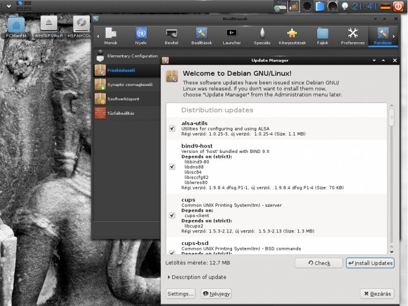Open the top-left panel dropdown arrow

pos(9,6)
